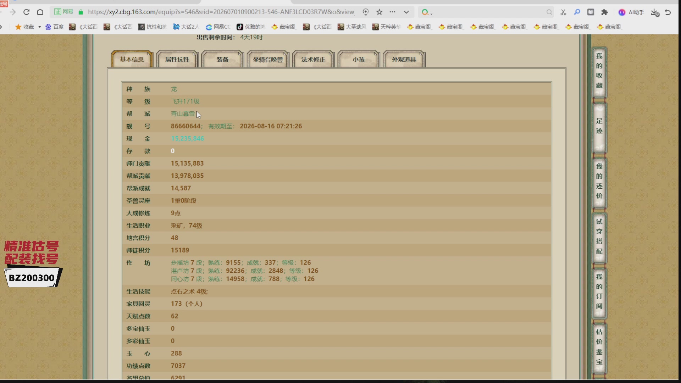This screenshot has width=681, height=383.
Task: Open the 百度 bookmark link
Action: [54, 27]
